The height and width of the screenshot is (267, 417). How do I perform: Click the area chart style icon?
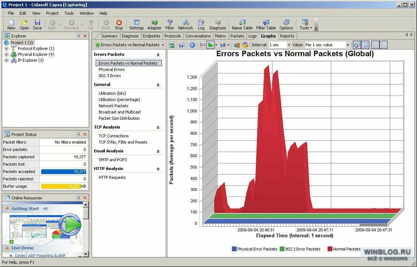pos(210,44)
